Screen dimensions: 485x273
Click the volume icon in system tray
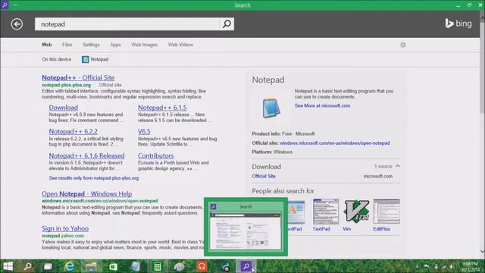click(x=452, y=266)
